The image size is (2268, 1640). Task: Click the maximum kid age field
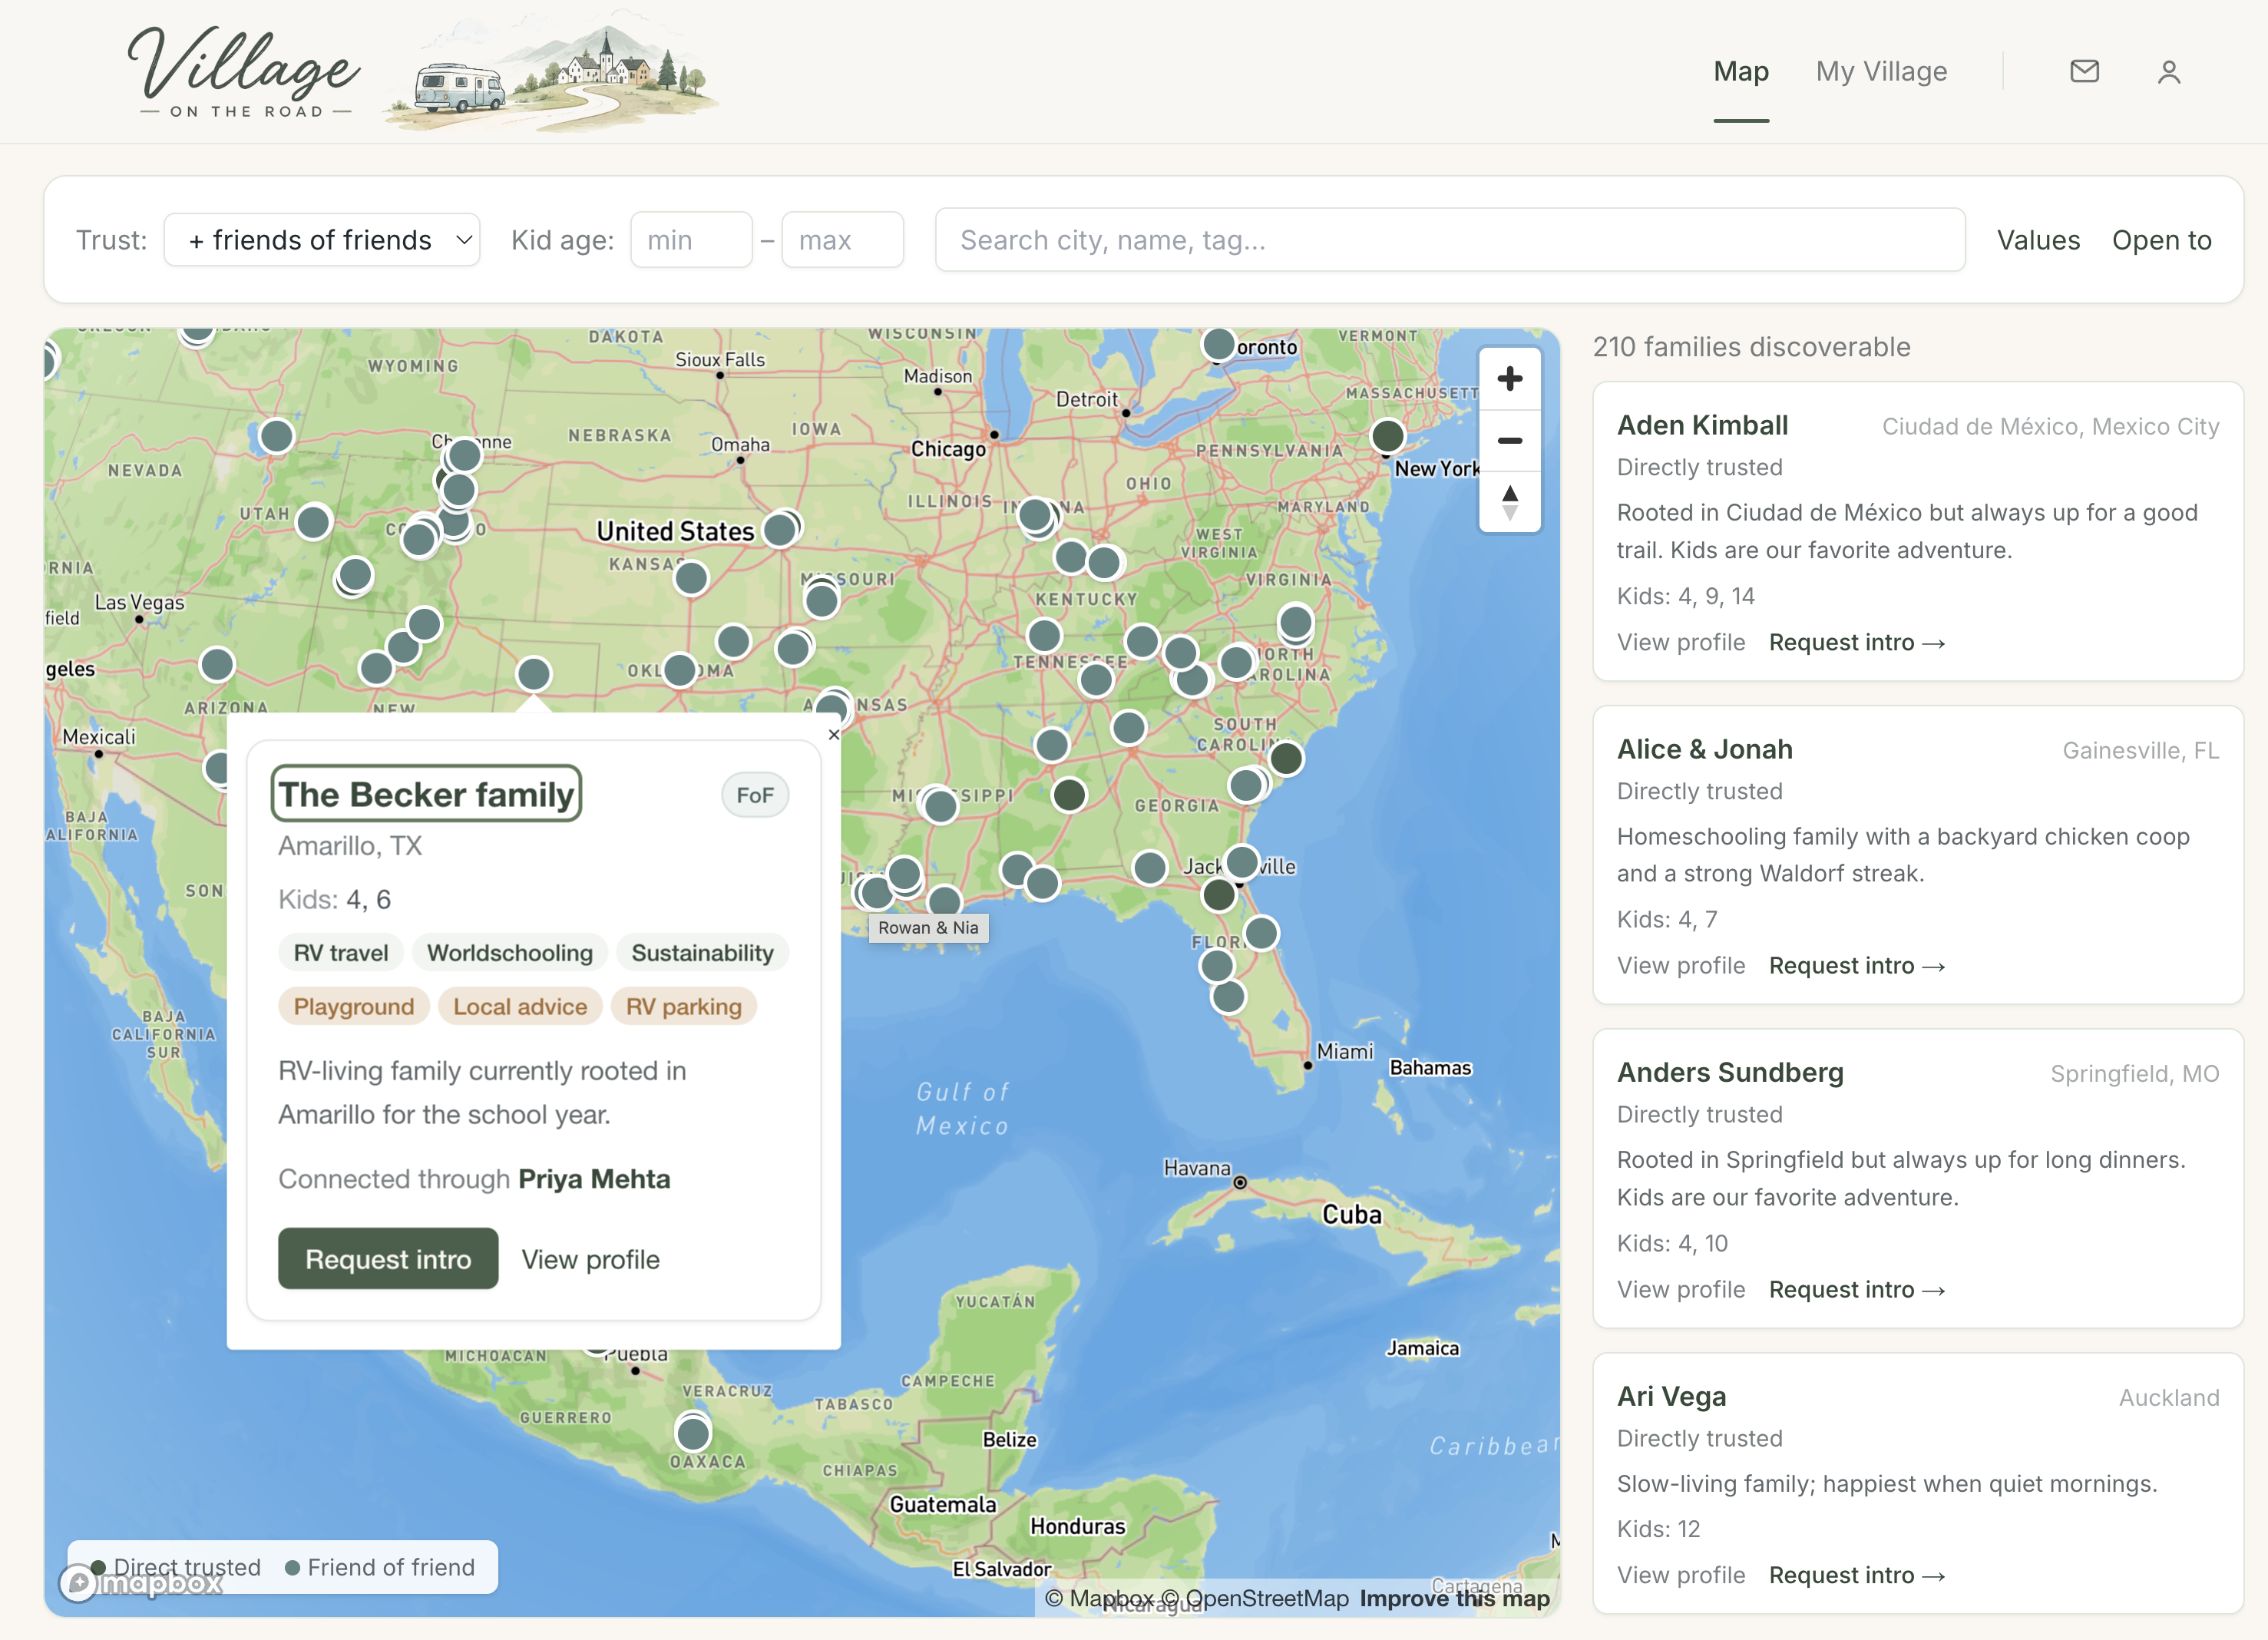[x=842, y=240]
